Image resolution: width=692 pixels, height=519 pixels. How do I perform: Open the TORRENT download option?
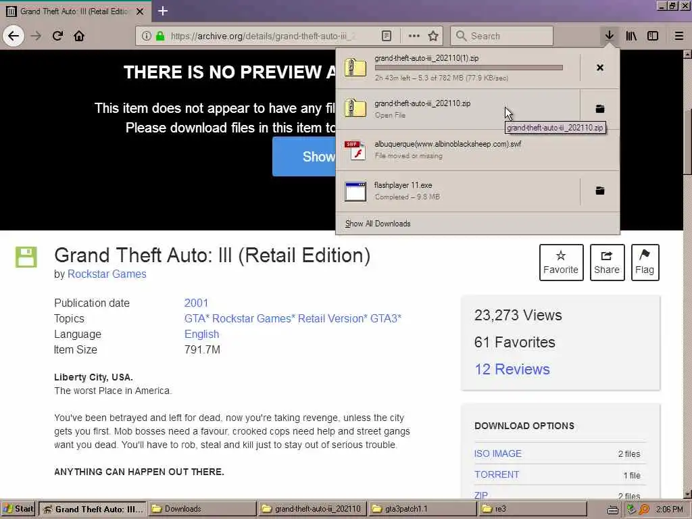point(497,475)
